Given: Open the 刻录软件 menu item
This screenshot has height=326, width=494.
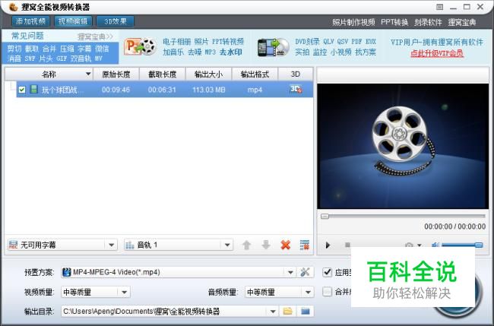Looking at the screenshot, I should click(428, 22).
